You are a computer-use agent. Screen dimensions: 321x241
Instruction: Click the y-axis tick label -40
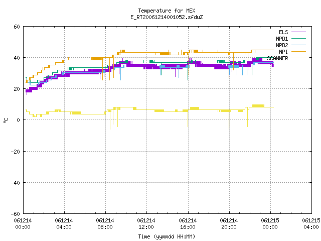tap(16, 183)
